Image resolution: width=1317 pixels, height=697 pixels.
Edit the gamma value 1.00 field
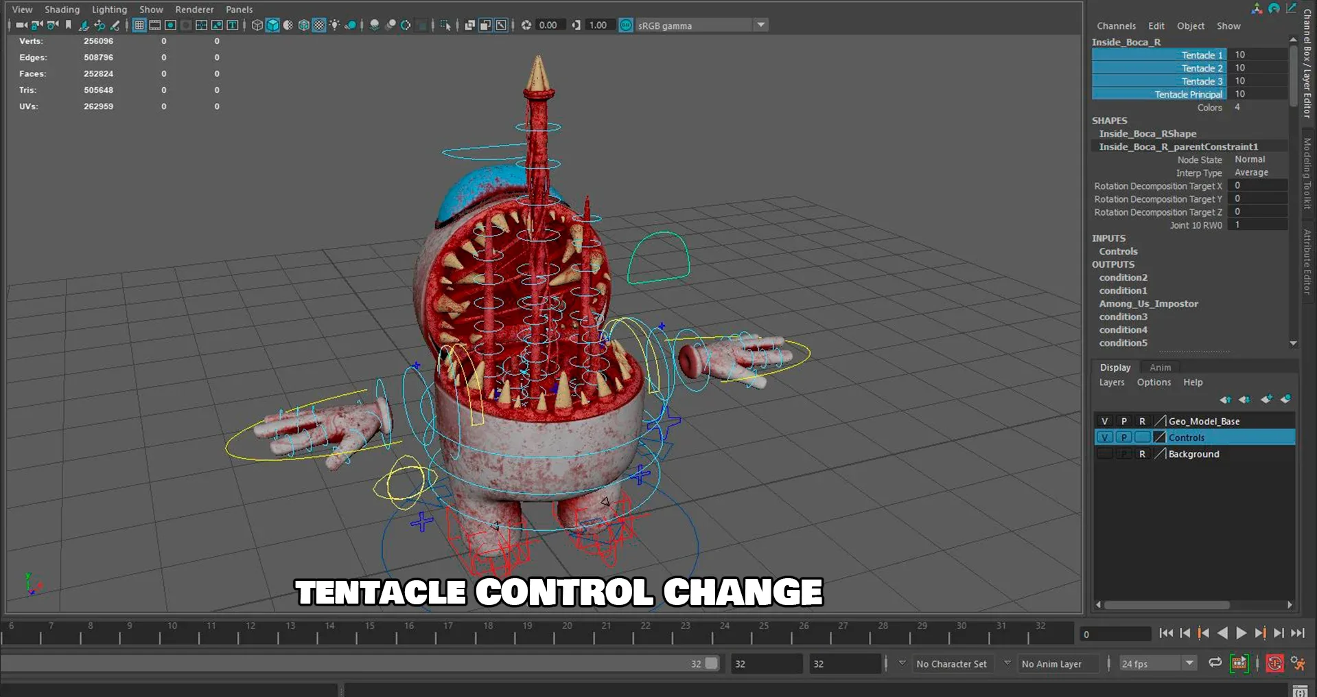pos(601,25)
